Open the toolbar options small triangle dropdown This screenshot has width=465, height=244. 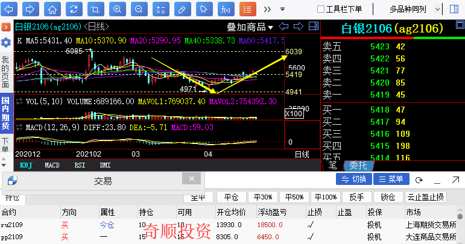283,9
